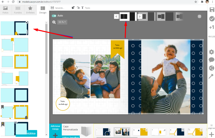
Task: Click Editar Detalhes link
Action: (71, 137)
